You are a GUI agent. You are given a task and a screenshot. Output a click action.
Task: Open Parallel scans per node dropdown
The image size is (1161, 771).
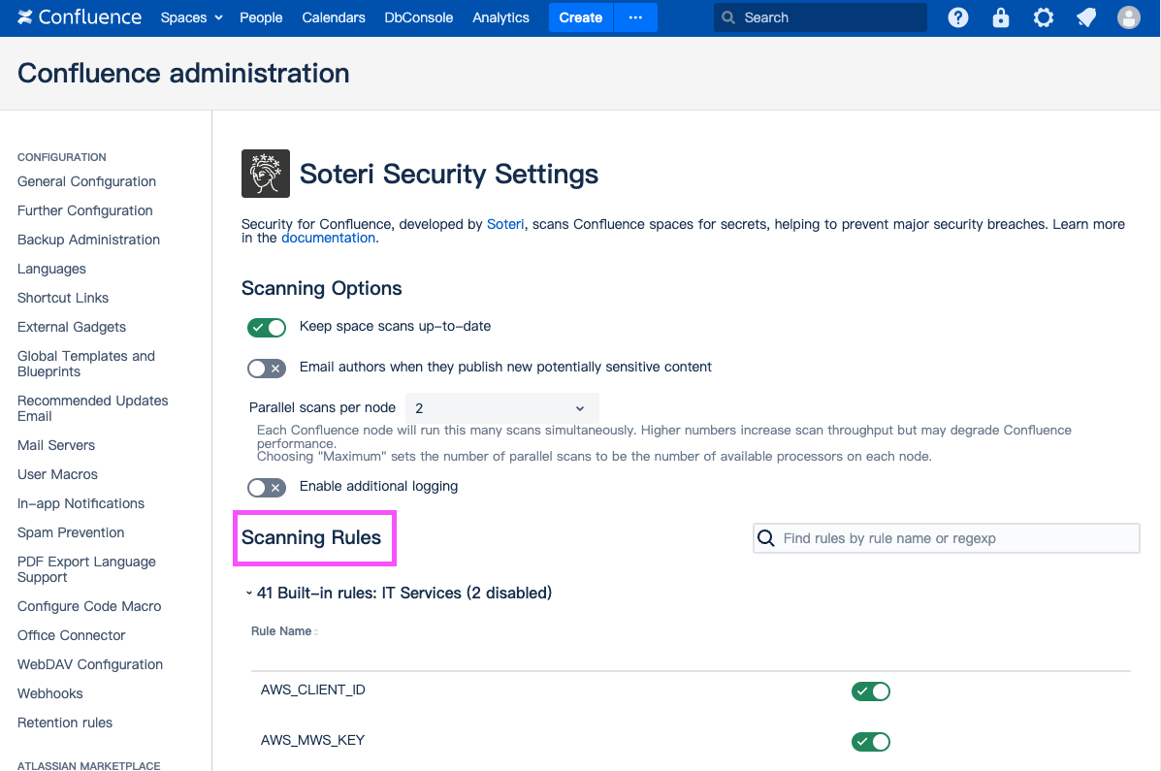coord(501,408)
